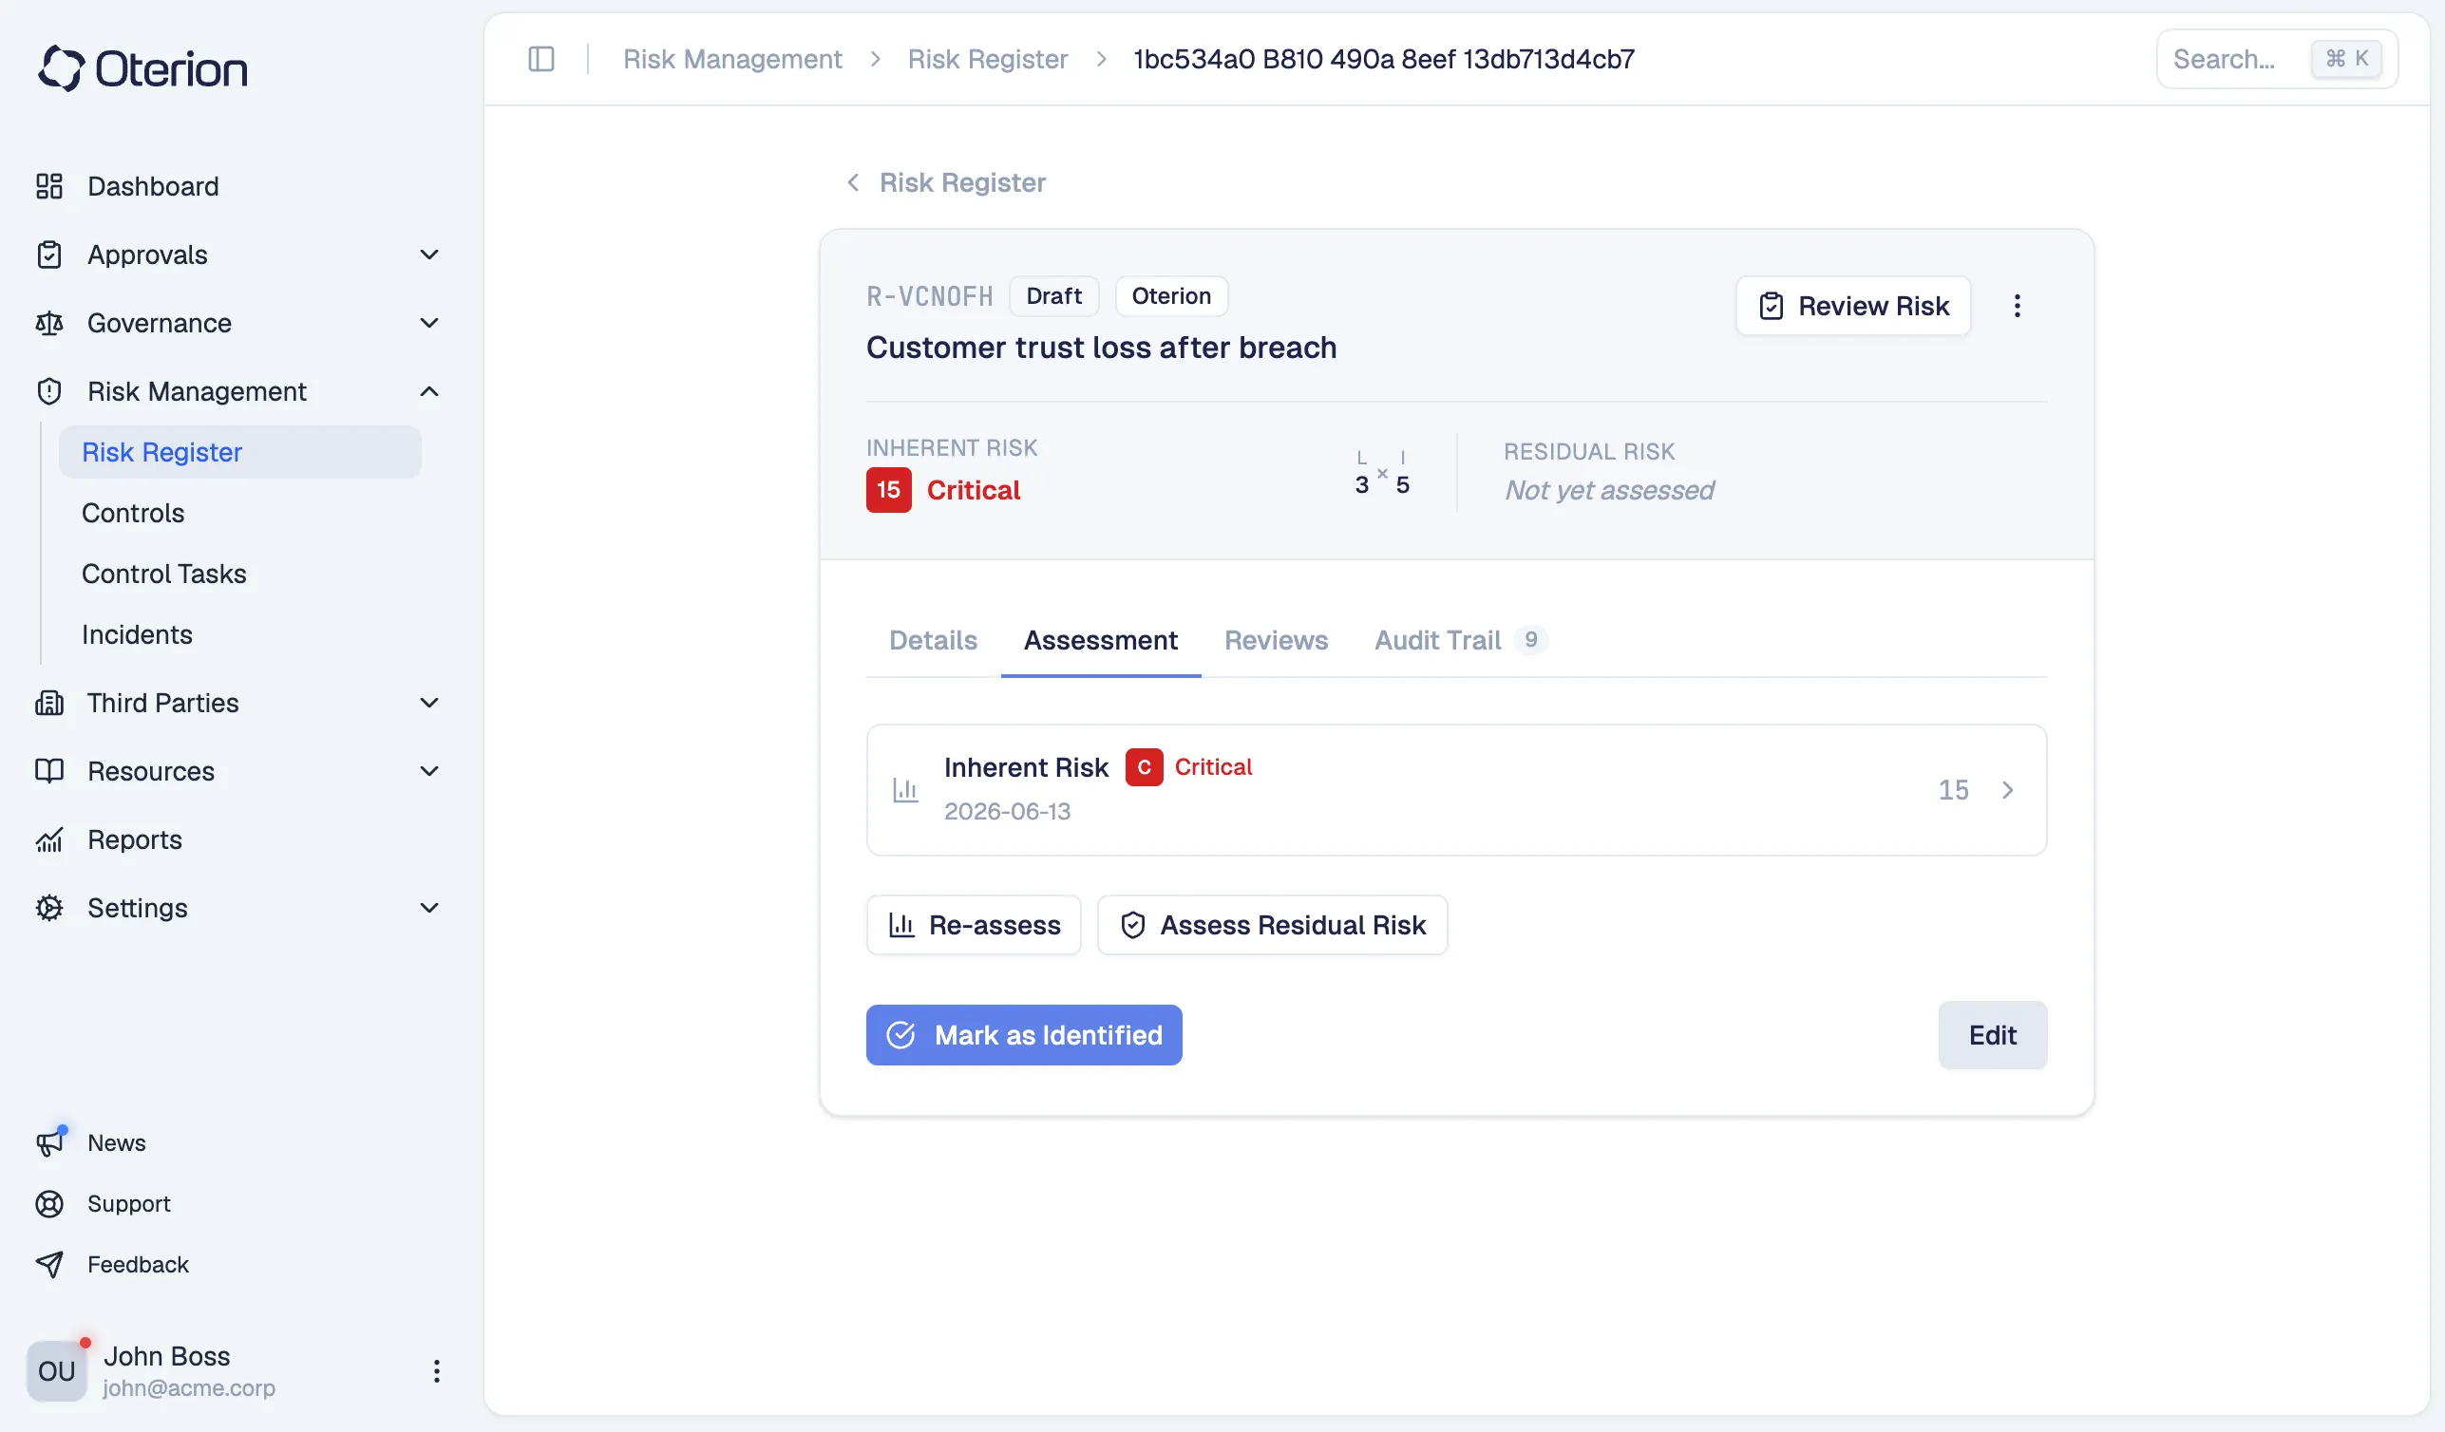The width and height of the screenshot is (2445, 1432).
Task: Click the date 2026-06-13
Action: (1007, 811)
